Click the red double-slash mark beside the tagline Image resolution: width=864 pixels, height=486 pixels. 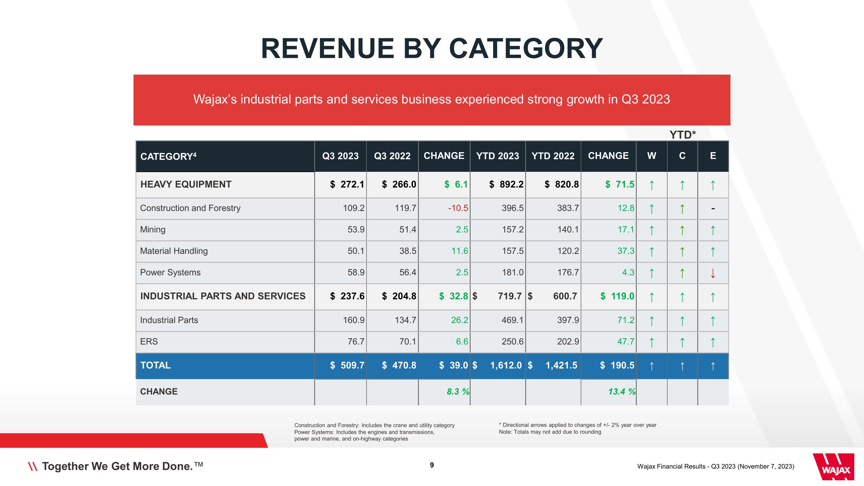pyautogui.click(x=32, y=467)
